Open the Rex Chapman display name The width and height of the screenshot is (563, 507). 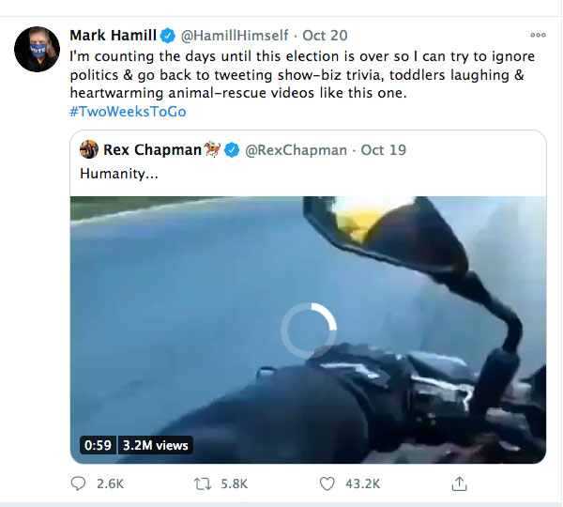pos(152,150)
